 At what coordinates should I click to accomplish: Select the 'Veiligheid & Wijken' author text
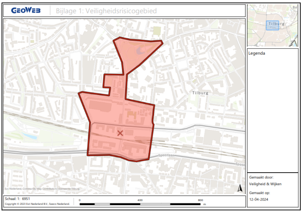pos(265,184)
